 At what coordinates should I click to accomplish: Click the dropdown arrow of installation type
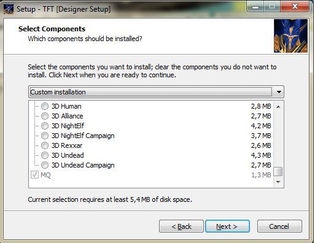click(279, 92)
